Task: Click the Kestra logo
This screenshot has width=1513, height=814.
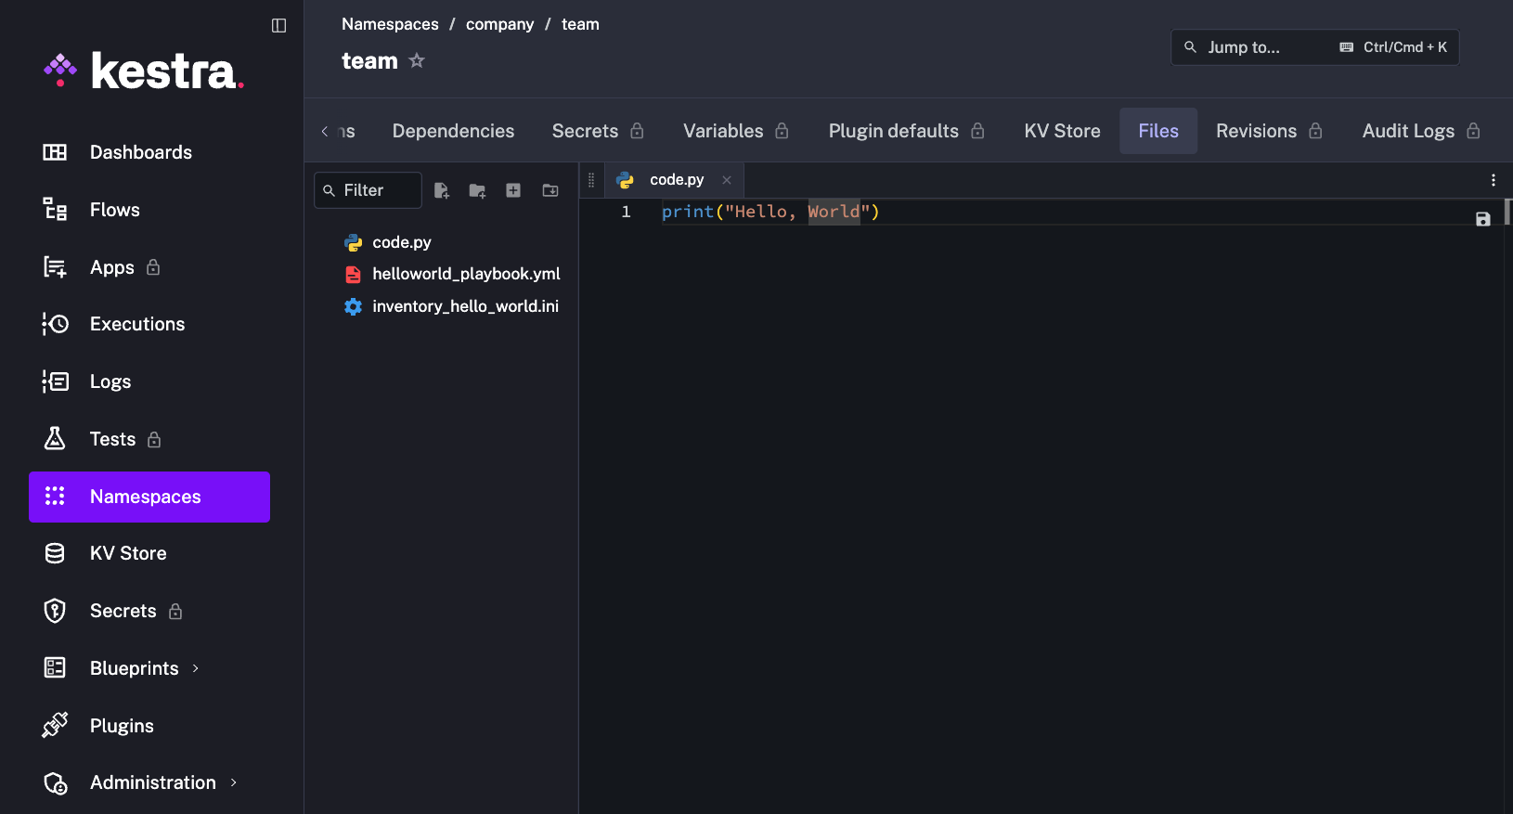Action: click(x=144, y=71)
